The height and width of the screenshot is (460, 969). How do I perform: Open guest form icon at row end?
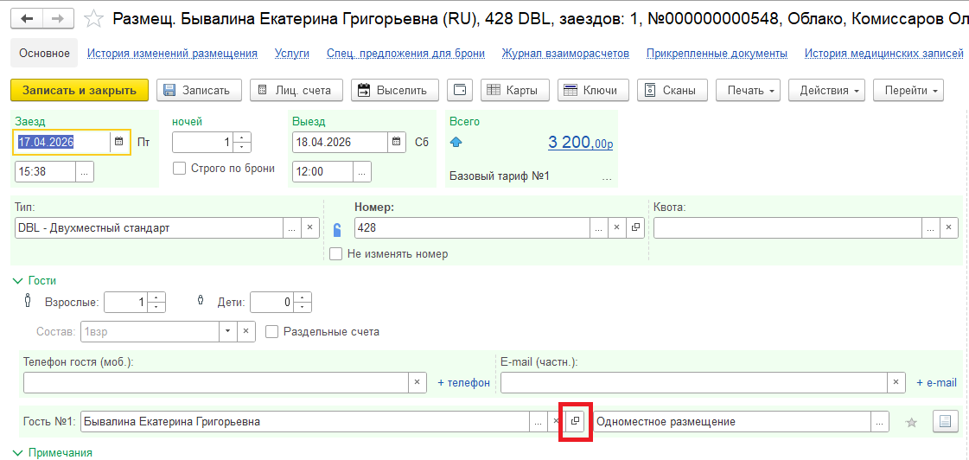944,422
